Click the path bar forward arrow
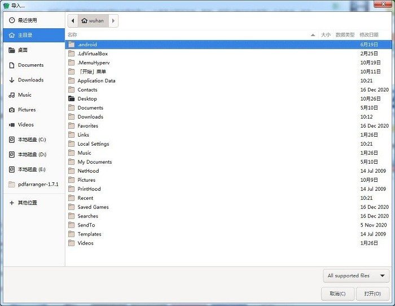The image size is (395, 306). pyautogui.click(x=113, y=21)
